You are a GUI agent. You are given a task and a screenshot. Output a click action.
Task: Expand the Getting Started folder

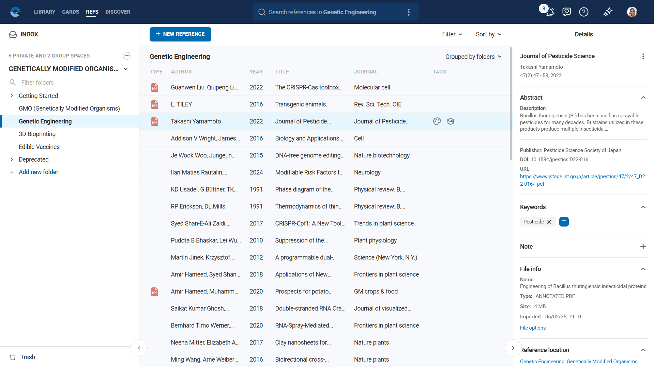point(12,96)
